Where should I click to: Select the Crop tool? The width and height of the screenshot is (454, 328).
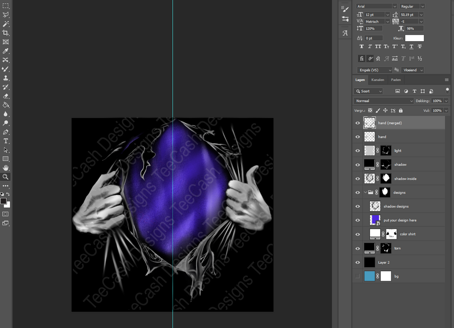pos(5,33)
